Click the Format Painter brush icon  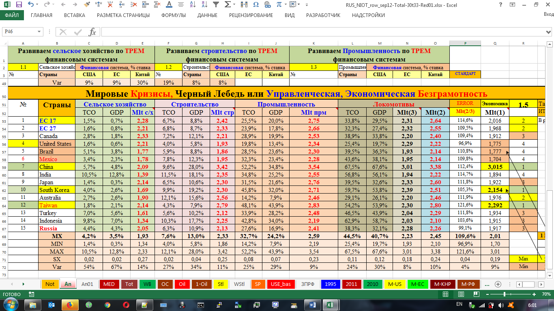pyautogui.click(x=87, y=5)
